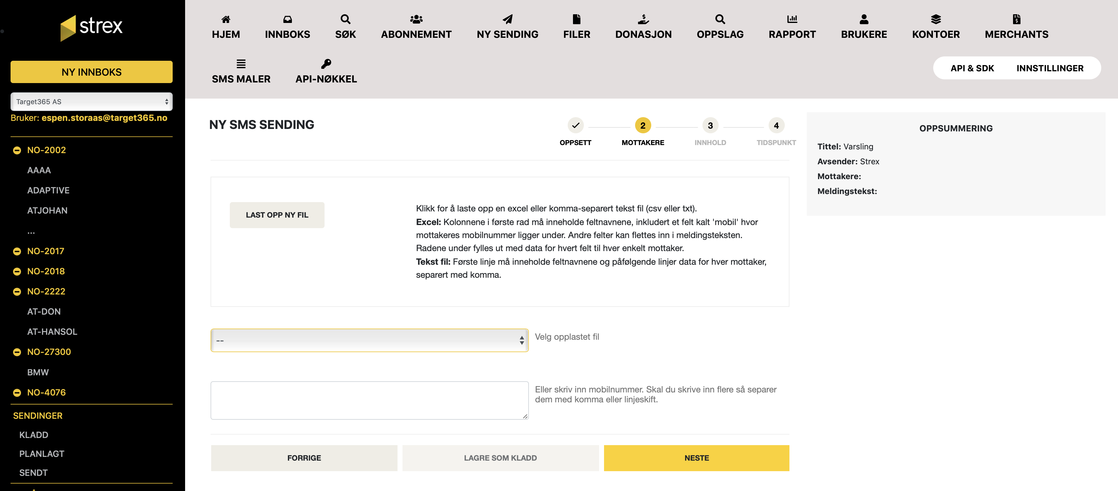Go to wizard step 3 Innhold
The height and width of the screenshot is (491, 1118).
tap(710, 126)
